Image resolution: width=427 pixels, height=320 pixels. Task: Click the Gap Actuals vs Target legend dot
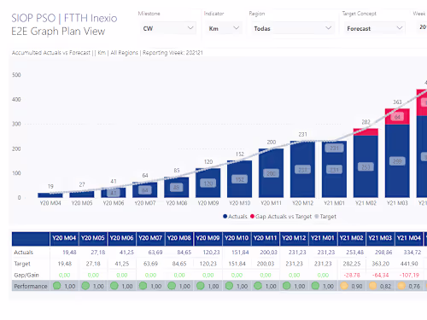tap(252, 217)
